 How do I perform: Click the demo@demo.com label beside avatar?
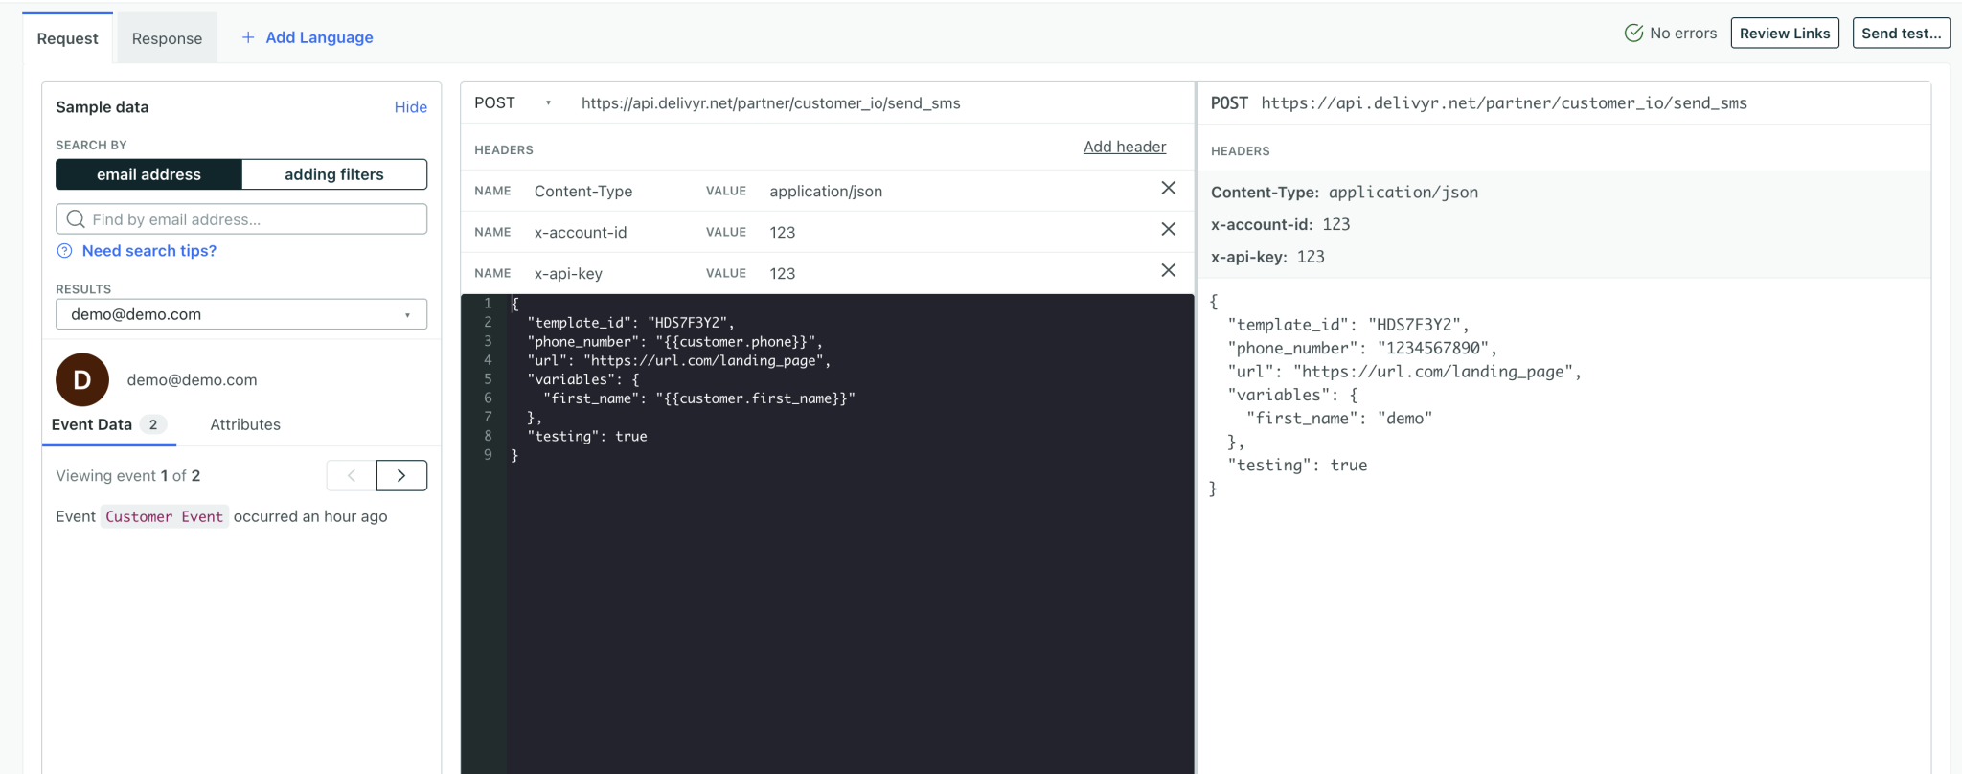192,379
